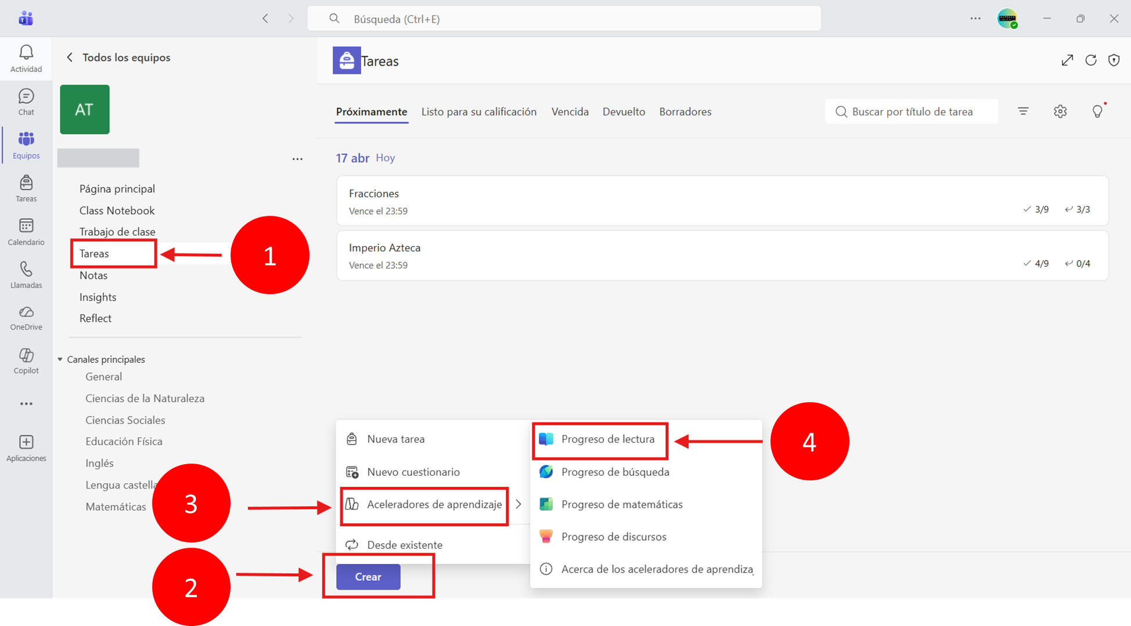Click the AT team avatar
Screen dimensions: 1131x626
pyautogui.click(x=85, y=110)
